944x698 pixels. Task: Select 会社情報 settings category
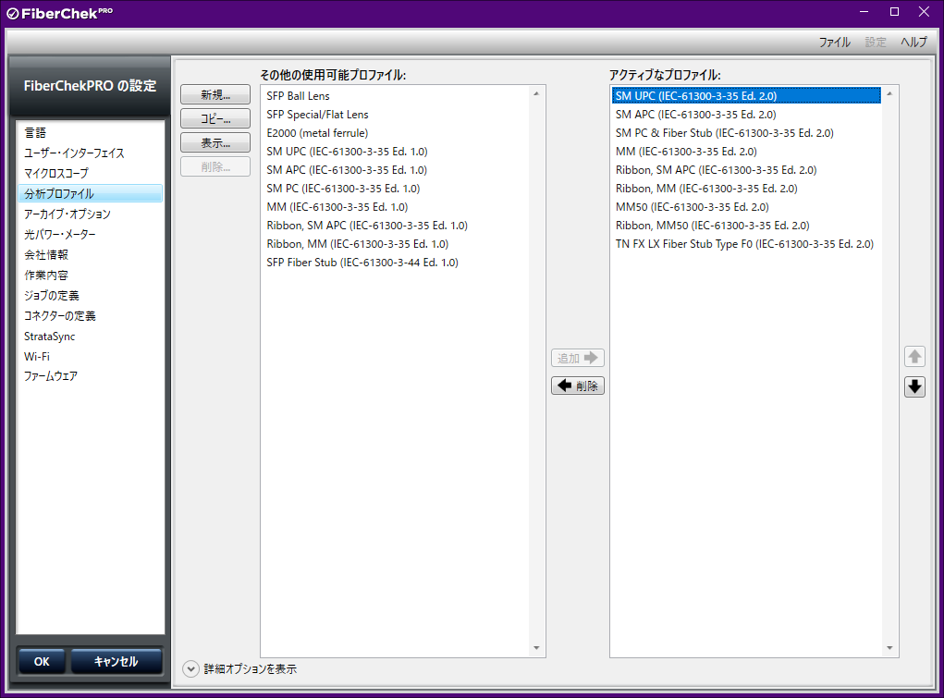tap(91, 255)
